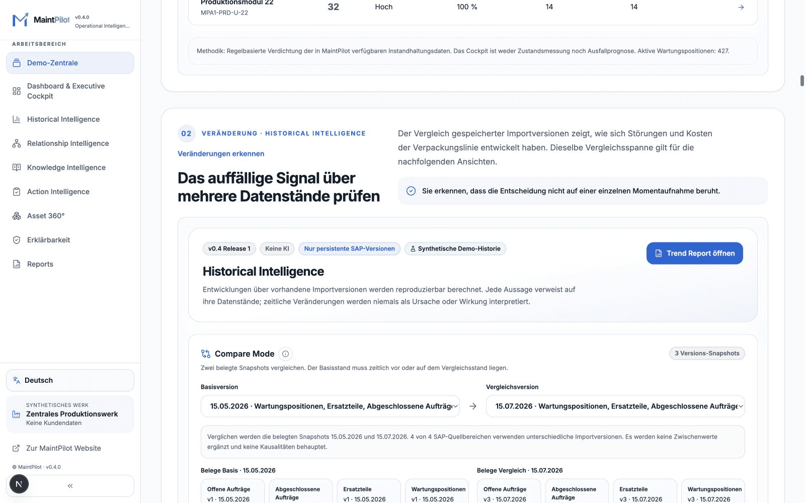Select Wartungspositionen v1 15.05.2026 card
This screenshot has width=805, height=503.
click(x=436, y=491)
